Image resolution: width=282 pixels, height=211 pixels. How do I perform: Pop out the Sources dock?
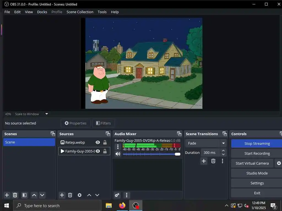pos(108,134)
